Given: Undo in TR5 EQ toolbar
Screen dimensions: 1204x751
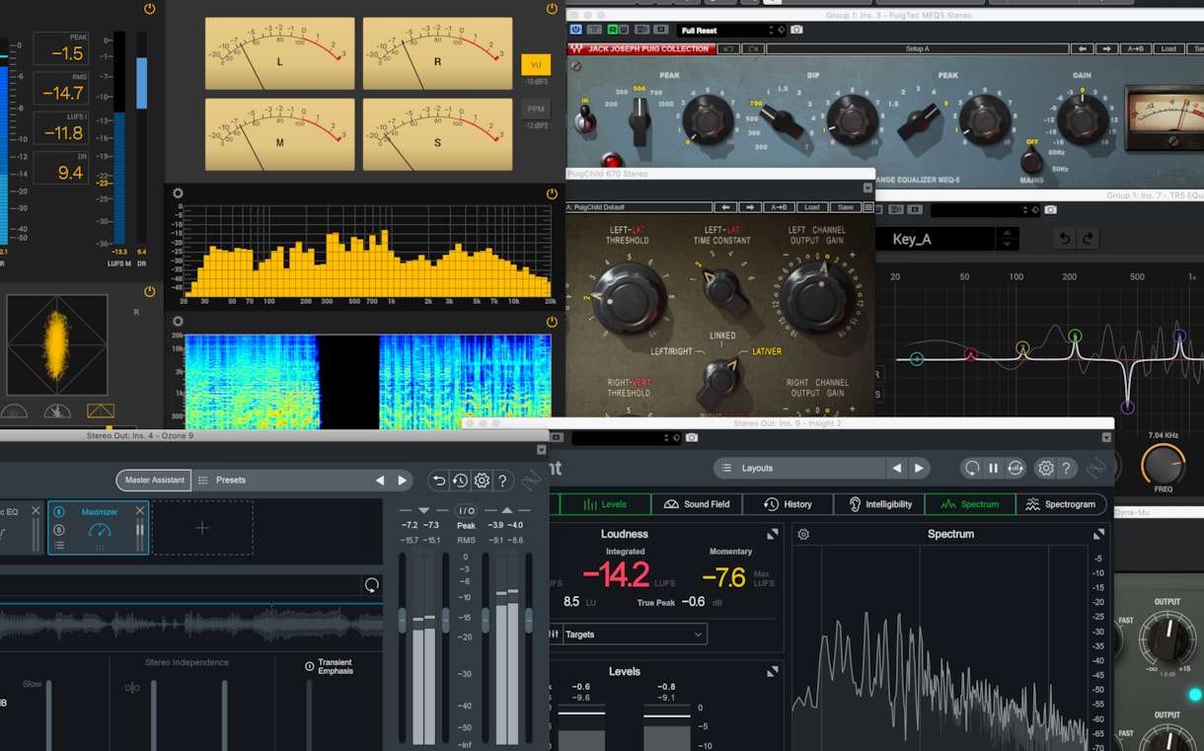Looking at the screenshot, I should tap(1064, 238).
